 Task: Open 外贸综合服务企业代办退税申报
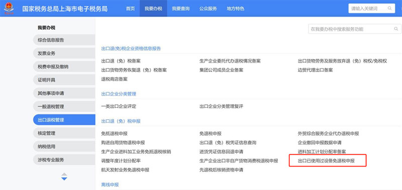tap(328, 133)
